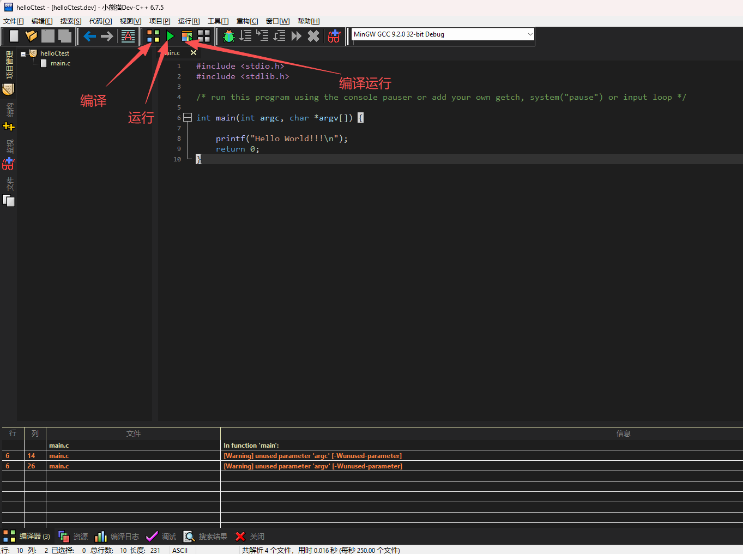This screenshot has width=743, height=554.
Task: Click the Continue double-arrow debug icon
Action: [x=297, y=36]
